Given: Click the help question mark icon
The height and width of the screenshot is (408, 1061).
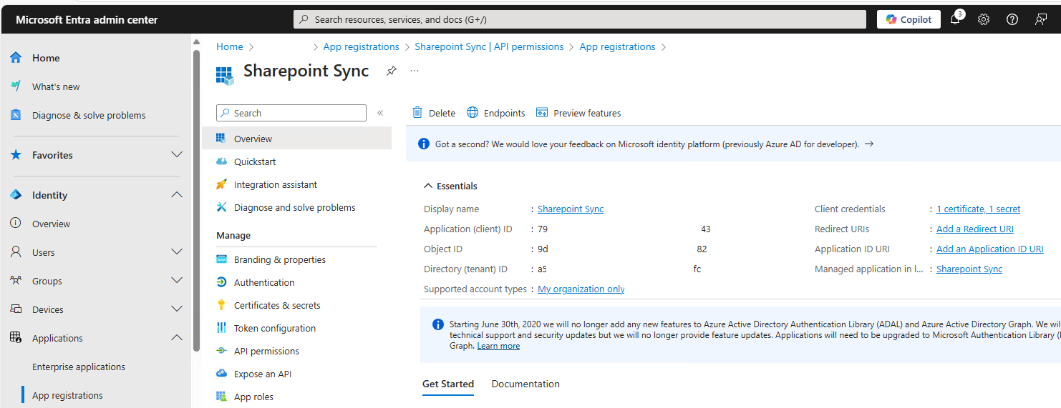Looking at the screenshot, I should point(1012,19).
